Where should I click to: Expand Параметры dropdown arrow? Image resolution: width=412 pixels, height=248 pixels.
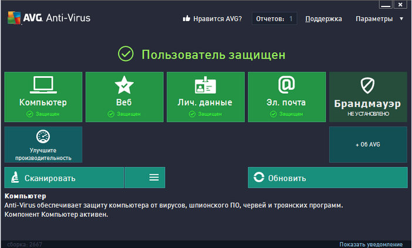tap(401, 19)
